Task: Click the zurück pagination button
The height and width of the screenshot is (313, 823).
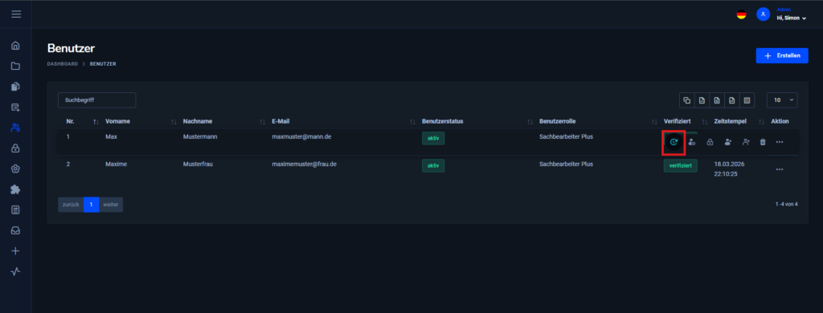Action: (71, 205)
